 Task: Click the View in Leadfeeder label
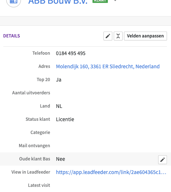pyautogui.click(x=31, y=172)
